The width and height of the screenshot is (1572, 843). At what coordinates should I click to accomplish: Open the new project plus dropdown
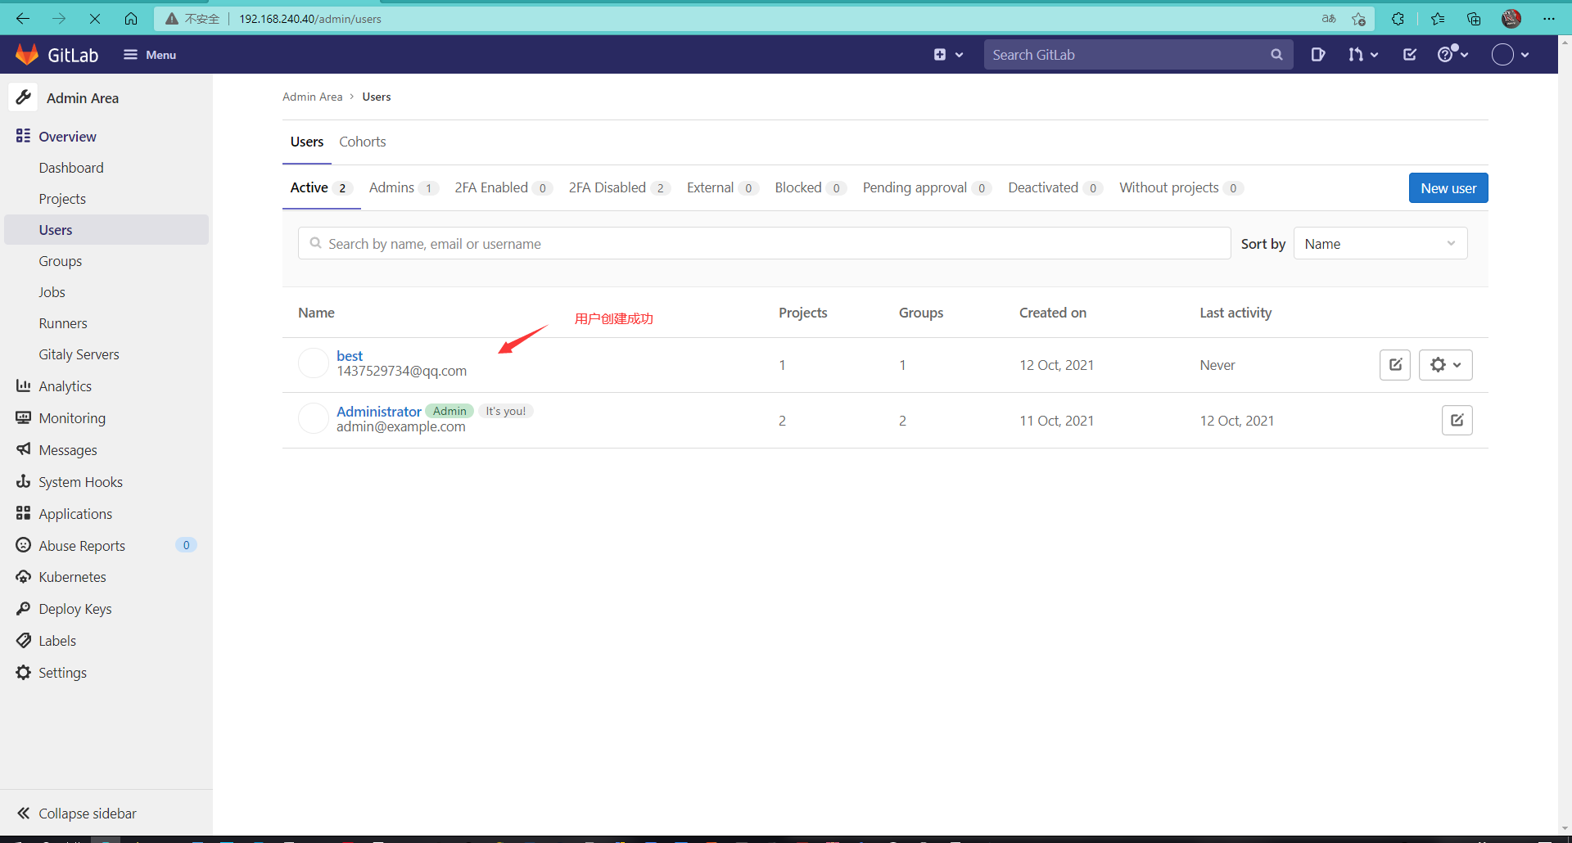[x=947, y=54]
